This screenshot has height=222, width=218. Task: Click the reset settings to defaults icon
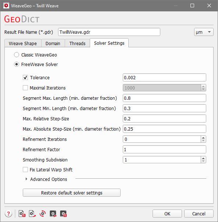(x=43, y=214)
